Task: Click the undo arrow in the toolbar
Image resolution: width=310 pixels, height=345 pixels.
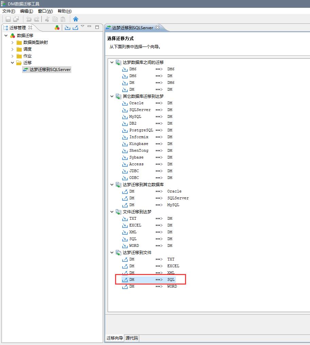Action: point(29,19)
